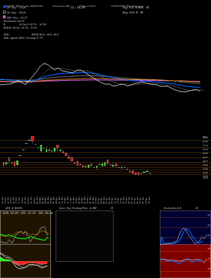Click the CL: 16.50 closing price

point(78,8)
